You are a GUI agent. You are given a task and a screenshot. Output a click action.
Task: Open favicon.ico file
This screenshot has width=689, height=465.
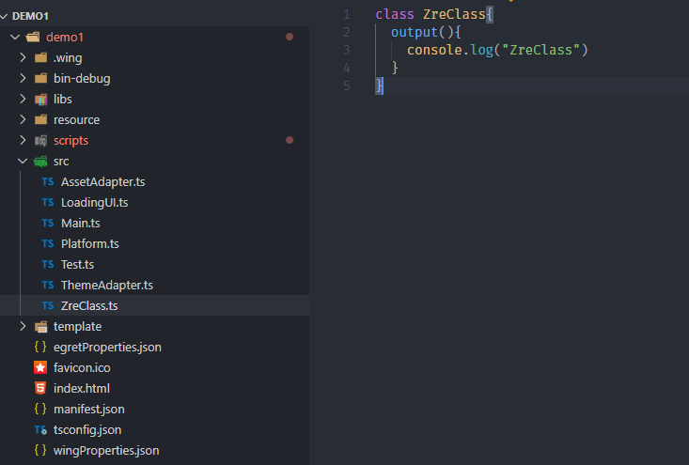tap(82, 367)
